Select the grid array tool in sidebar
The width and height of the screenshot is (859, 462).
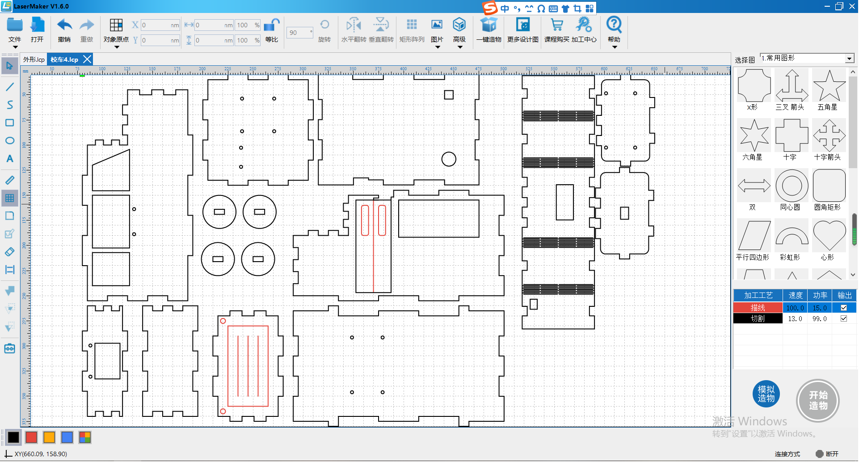coord(9,198)
